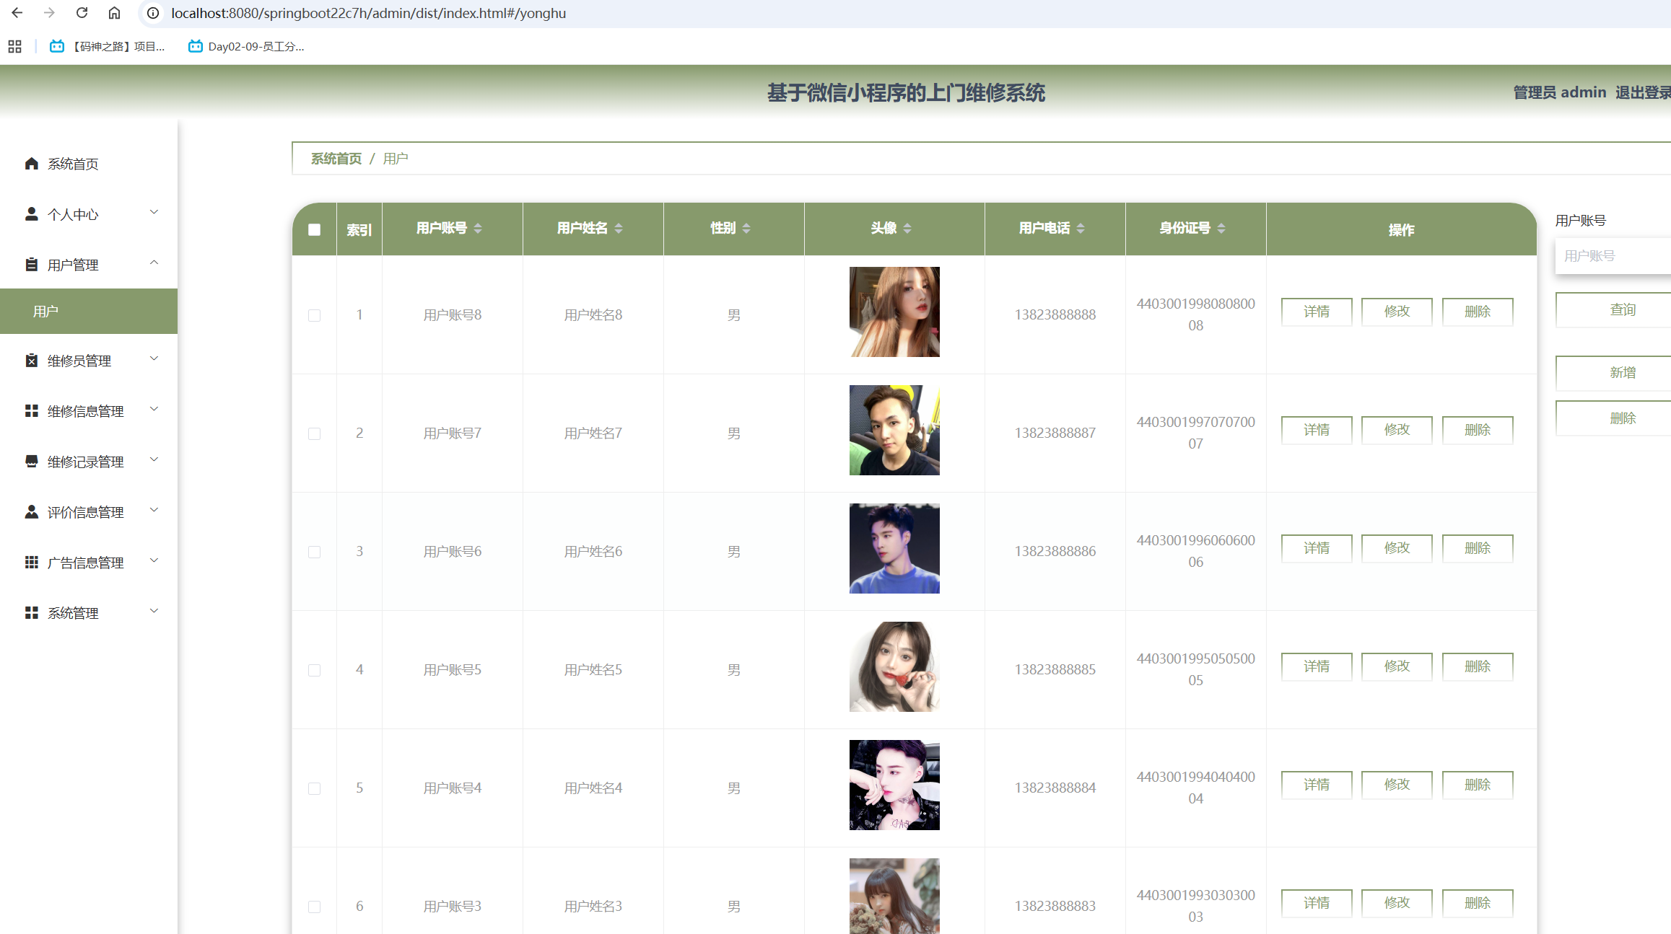The height and width of the screenshot is (934, 1671).
Task: Click the 系统首页 breadcrumb link
Action: [336, 159]
